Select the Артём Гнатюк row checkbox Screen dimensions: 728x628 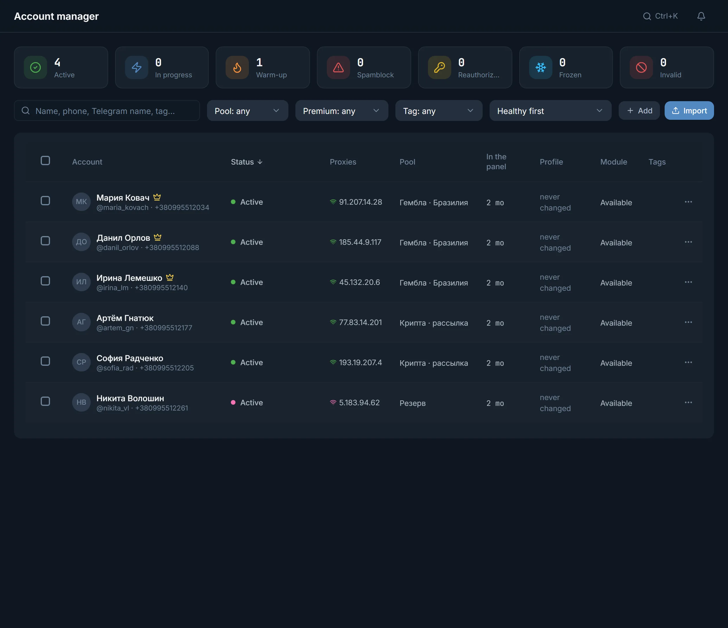(x=45, y=321)
